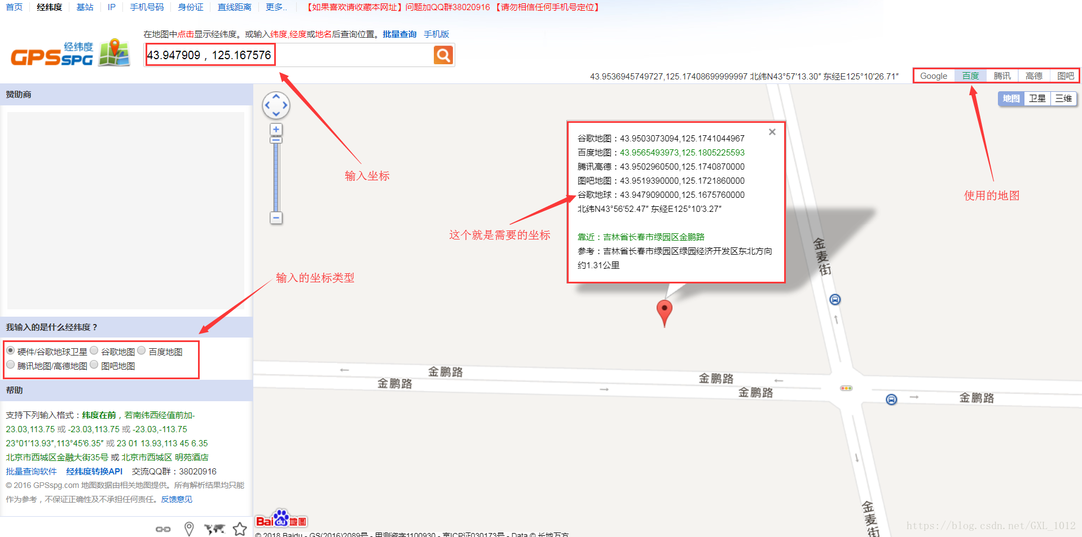The height and width of the screenshot is (537, 1082).
Task: Click the star favorite icon at bottom
Action: point(240,529)
